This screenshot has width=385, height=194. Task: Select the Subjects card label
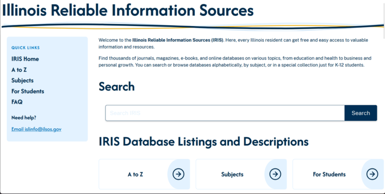(x=232, y=174)
